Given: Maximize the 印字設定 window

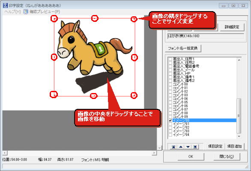Looking at the screenshot, I should click(233, 6).
